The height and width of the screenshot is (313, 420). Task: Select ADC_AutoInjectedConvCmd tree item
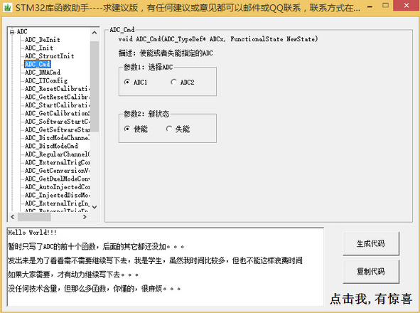pos(57,187)
